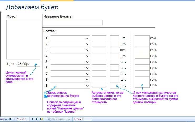Select the 'грн.' sum field in row 4
The width and height of the screenshot is (195, 122).
[142, 56]
